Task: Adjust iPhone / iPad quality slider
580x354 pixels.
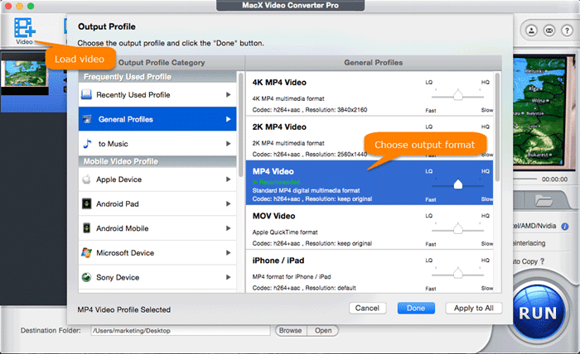Action: pyautogui.click(x=458, y=273)
